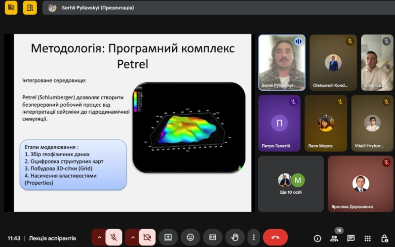Click the green M avatar in overflow tile
395x247 pixels.
pos(298,180)
